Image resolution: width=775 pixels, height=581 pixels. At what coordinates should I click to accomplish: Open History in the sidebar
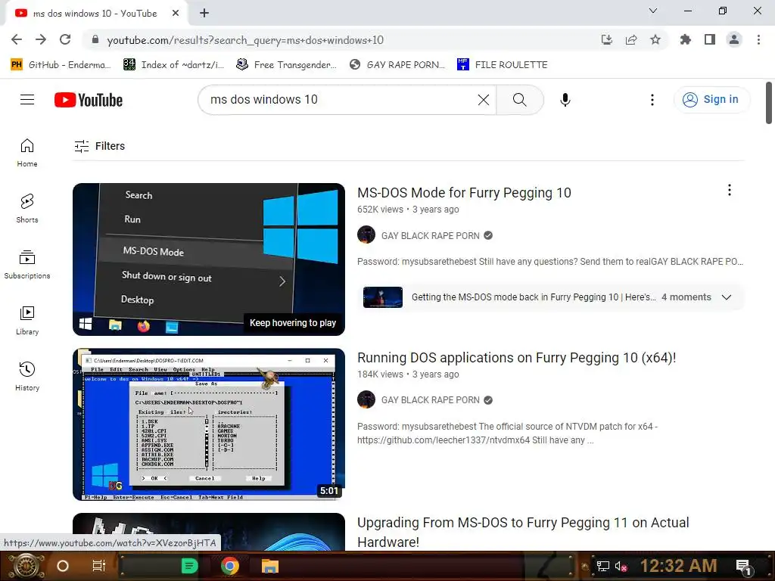[27, 377]
